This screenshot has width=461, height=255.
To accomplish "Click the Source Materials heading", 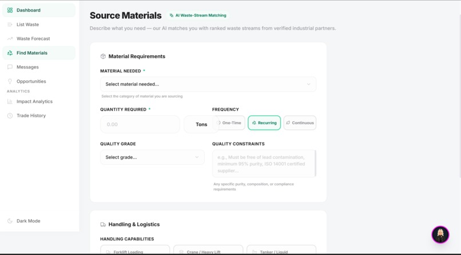I will pyautogui.click(x=125, y=15).
